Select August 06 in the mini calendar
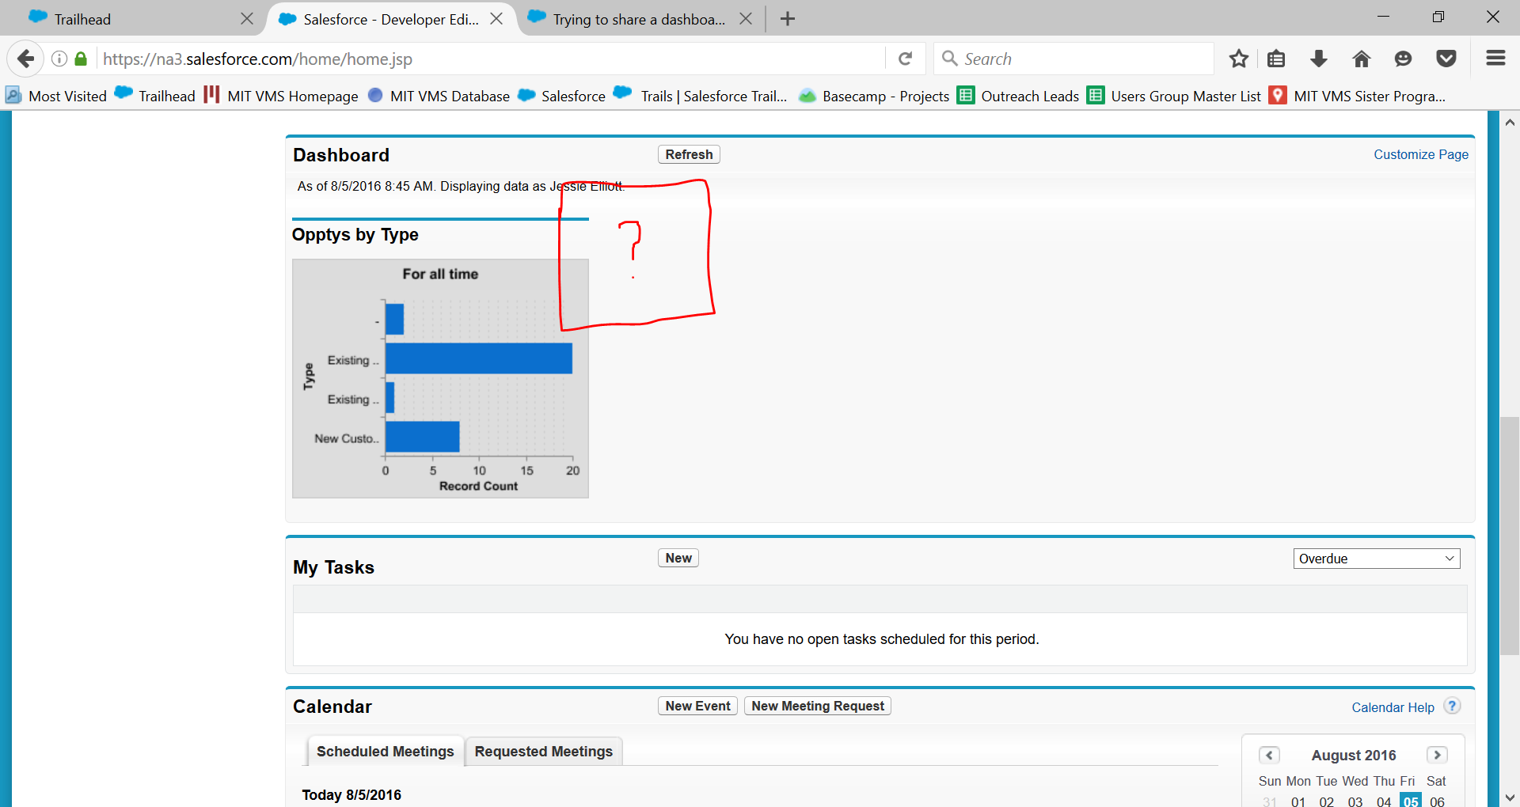Image resolution: width=1520 pixels, height=807 pixels. 1438,801
